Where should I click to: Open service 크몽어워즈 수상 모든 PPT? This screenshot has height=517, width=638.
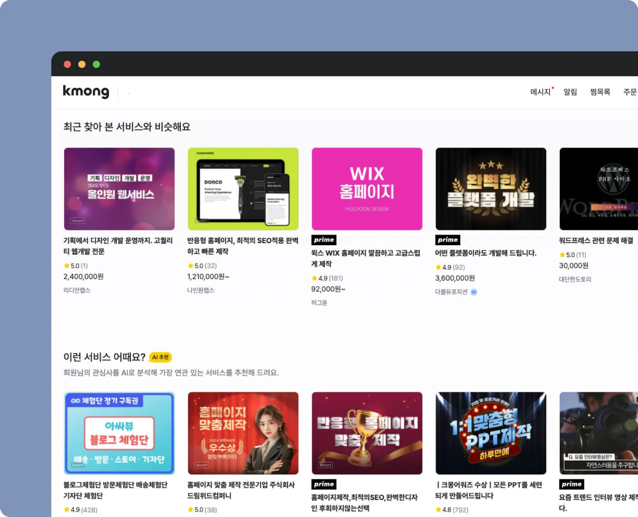(489, 490)
